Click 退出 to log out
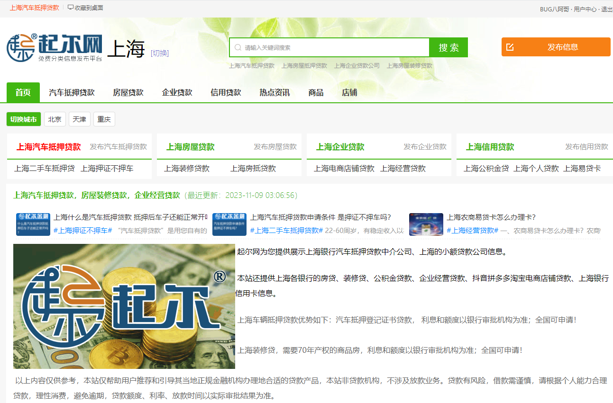The height and width of the screenshot is (403, 613). point(607,9)
